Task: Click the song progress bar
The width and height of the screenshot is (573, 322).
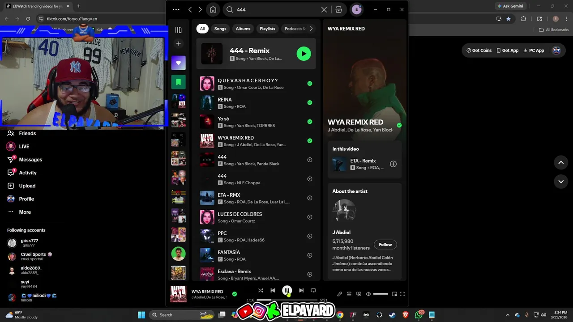Action: point(287,300)
